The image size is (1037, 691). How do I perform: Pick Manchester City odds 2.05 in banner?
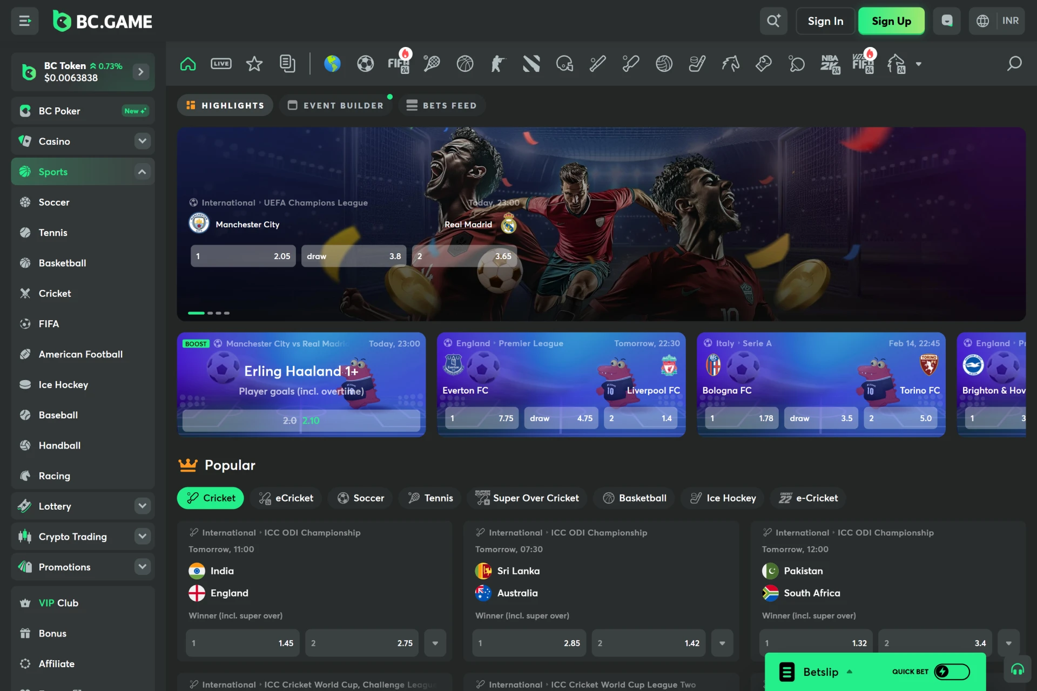[243, 256]
